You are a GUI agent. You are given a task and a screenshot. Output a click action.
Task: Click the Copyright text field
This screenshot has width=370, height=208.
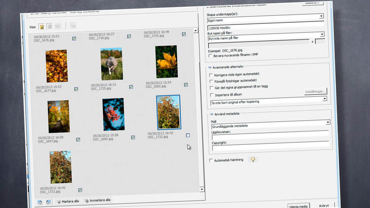(271, 146)
